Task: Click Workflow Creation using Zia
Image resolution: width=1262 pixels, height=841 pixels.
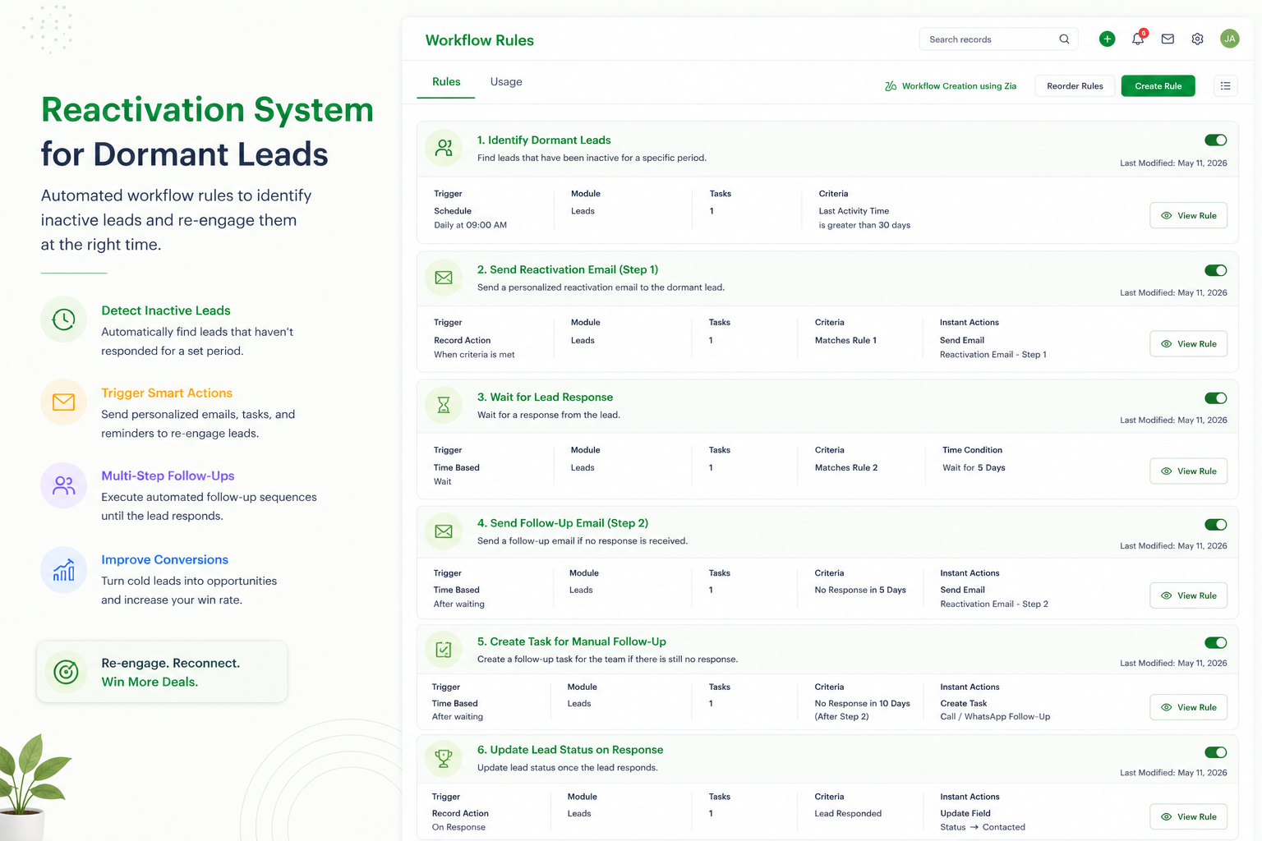Action: [951, 86]
